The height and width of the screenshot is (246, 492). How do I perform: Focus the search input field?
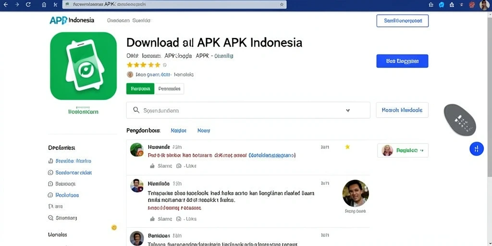248,110
